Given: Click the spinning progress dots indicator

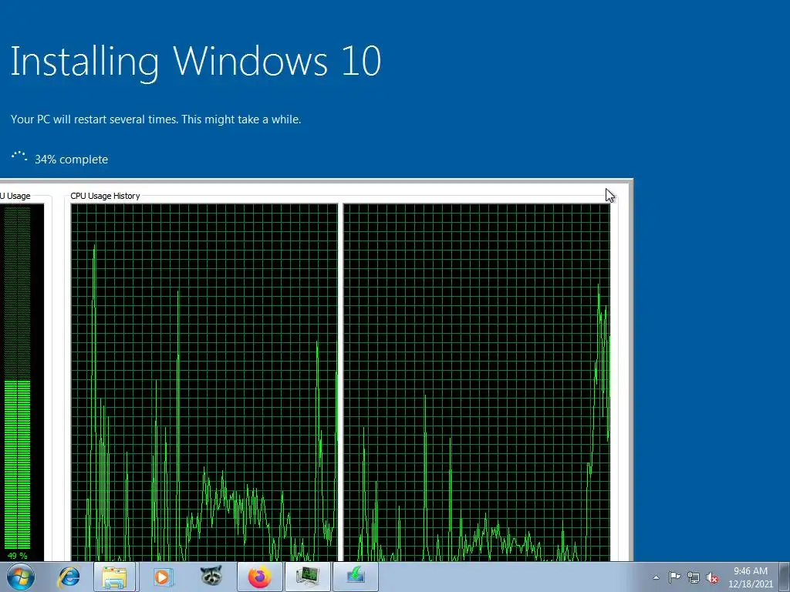Looking at the screenshot, I should pos(19,157).
